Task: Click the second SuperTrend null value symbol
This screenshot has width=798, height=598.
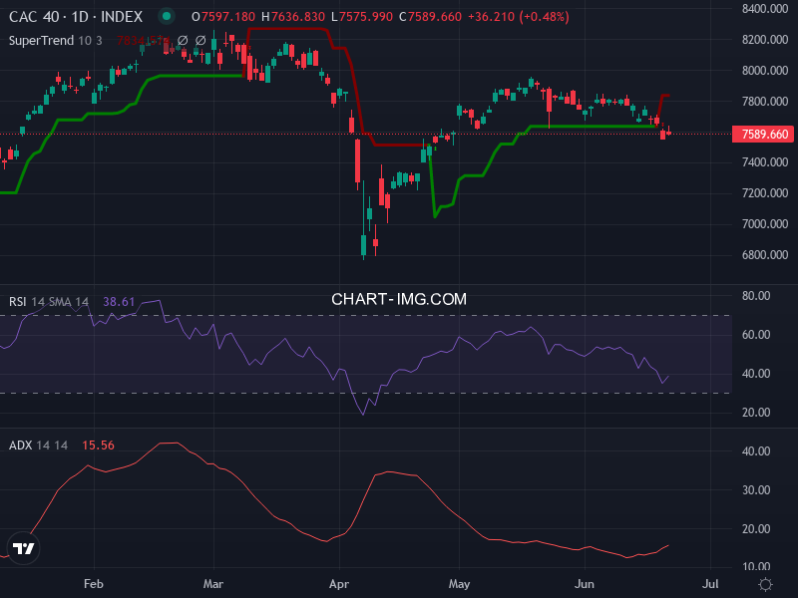Action: [200, 40]
